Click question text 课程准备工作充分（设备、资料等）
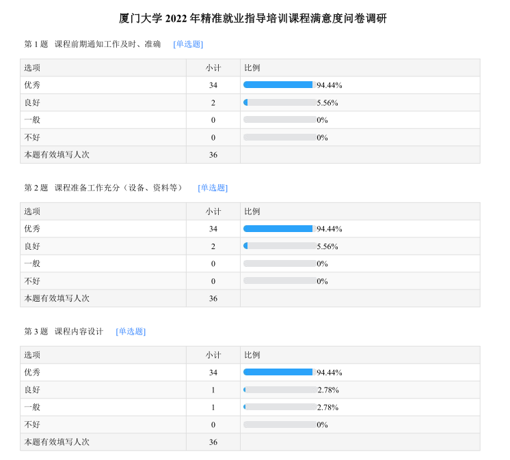Viewport: 510px width, 460px height. point(119,188)
